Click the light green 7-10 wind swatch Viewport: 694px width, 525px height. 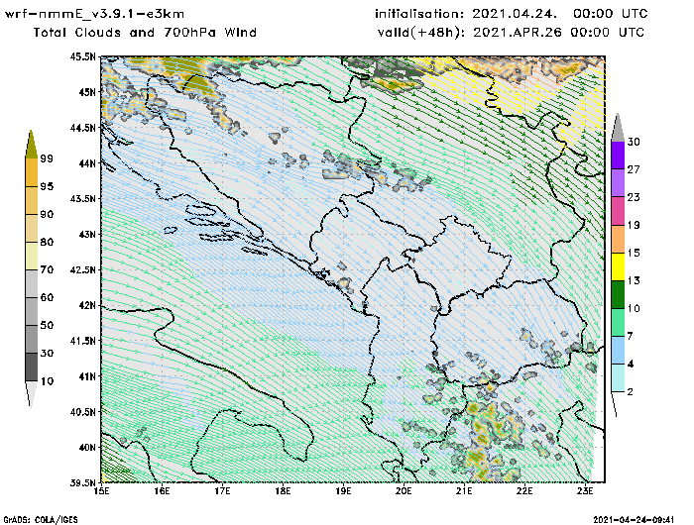coord(618,323)
